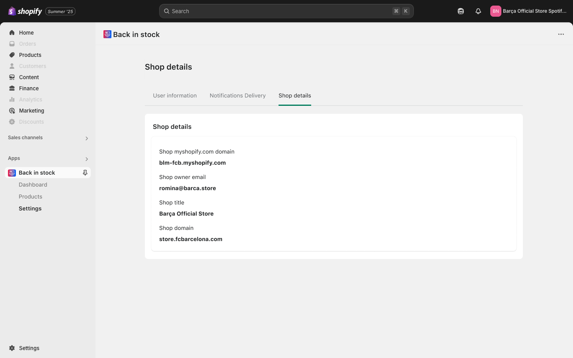This screenshot has height=358, width=573.
Task: Click the Orders inbox icon
Action: (12, 44)
